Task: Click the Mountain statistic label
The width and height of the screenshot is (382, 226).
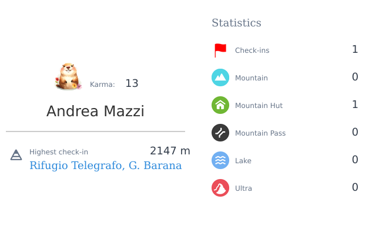Action: coord(251,78)
